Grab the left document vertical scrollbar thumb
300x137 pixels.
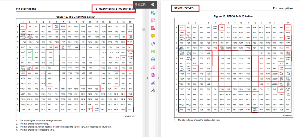[x=144, y=29]
